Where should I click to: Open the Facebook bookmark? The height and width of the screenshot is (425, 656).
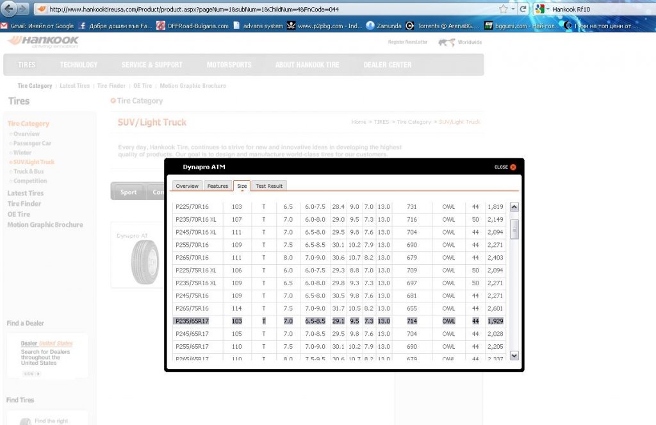point(115,26)
